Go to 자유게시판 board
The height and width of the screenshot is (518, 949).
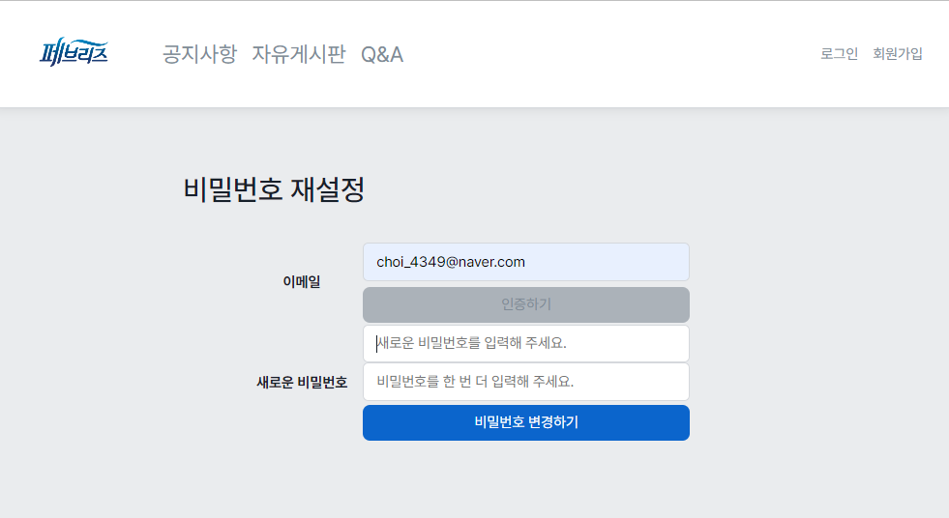[299, 54]
